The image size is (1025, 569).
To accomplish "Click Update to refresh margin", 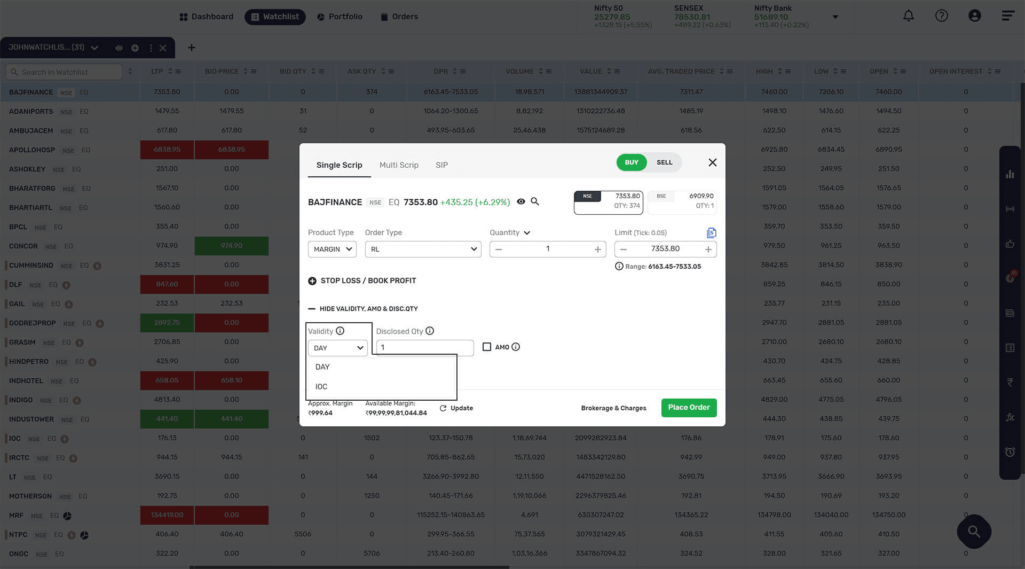I will (x=456, y=408).
